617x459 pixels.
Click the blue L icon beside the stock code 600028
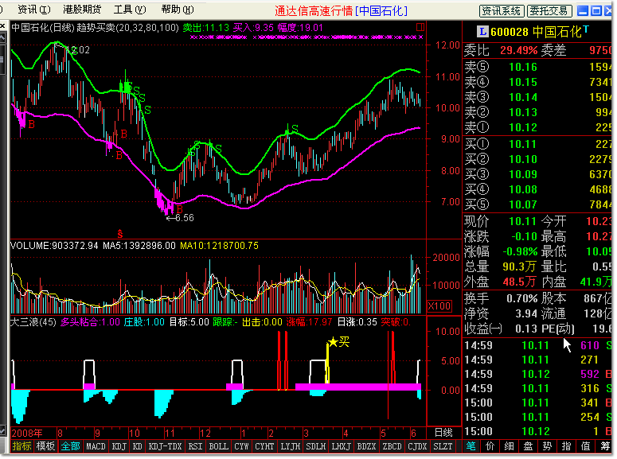pyautogui.click(x=482, y=32)
